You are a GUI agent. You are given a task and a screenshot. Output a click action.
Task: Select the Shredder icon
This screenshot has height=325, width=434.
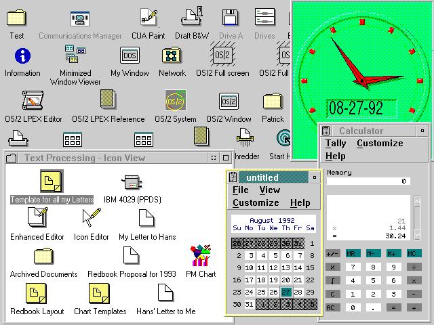[245, 137]
